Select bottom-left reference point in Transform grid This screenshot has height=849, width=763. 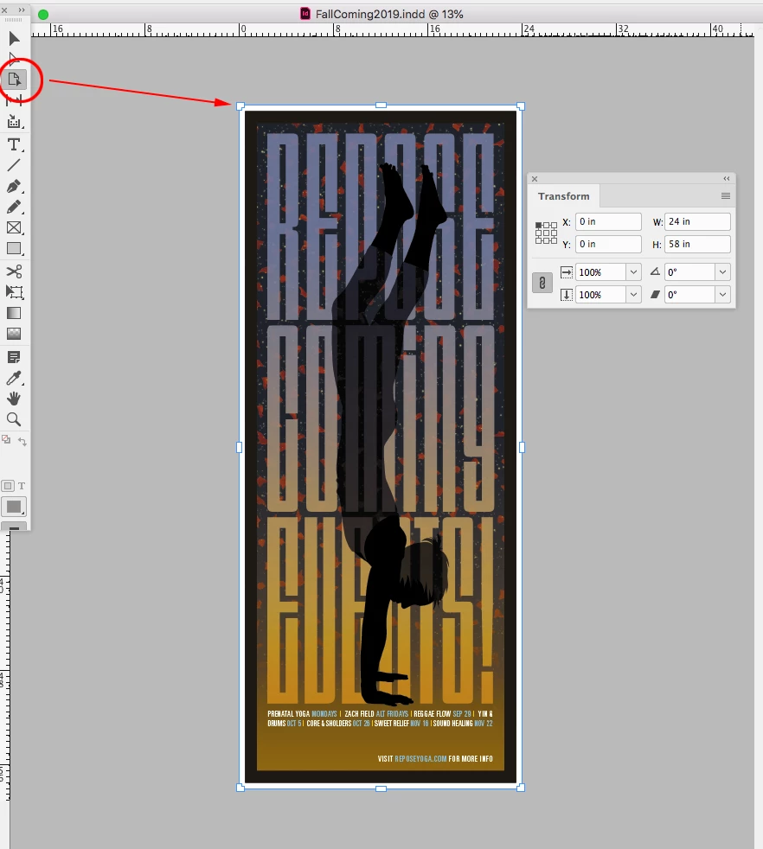(x=539, y=240)
